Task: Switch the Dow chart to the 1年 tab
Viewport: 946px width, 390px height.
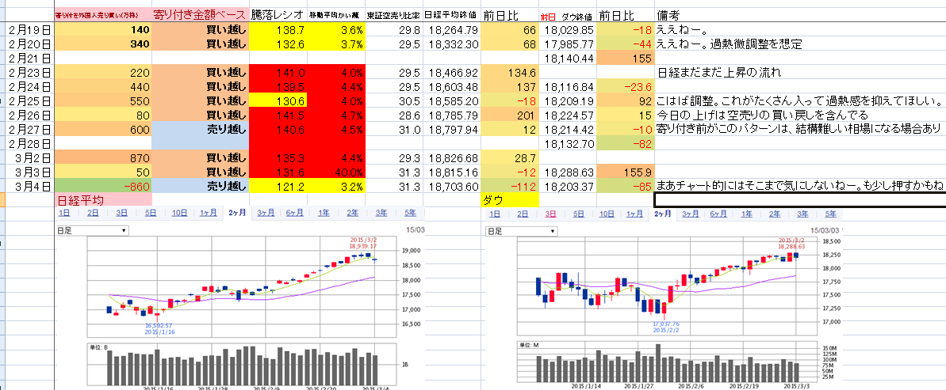Action: tap(749, 214)
